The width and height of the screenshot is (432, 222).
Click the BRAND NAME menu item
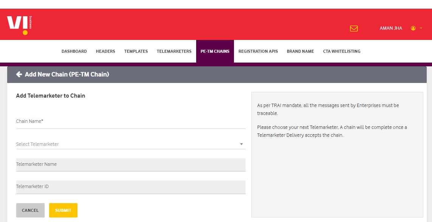(300, 51)
